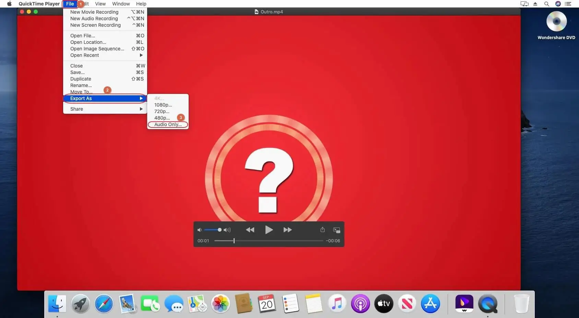Open FaceTime from the Dock
This screenshot has height=318, width=579.
pos(150,304)
